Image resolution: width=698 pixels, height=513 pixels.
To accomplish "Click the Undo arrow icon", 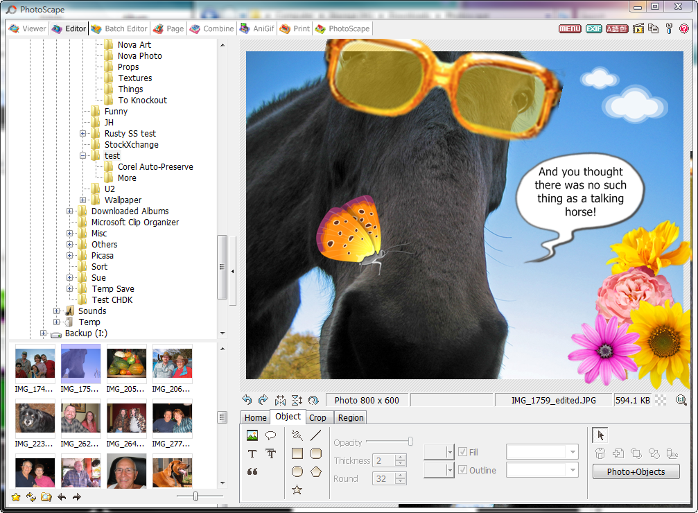I will (x=247, y=400).
